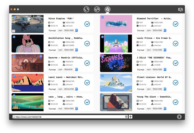Open Format dropdown for Diamond Terrifier

tap(156, 30)
